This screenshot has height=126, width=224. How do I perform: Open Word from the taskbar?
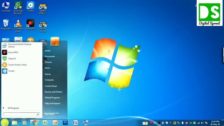(x=76, y=123)
